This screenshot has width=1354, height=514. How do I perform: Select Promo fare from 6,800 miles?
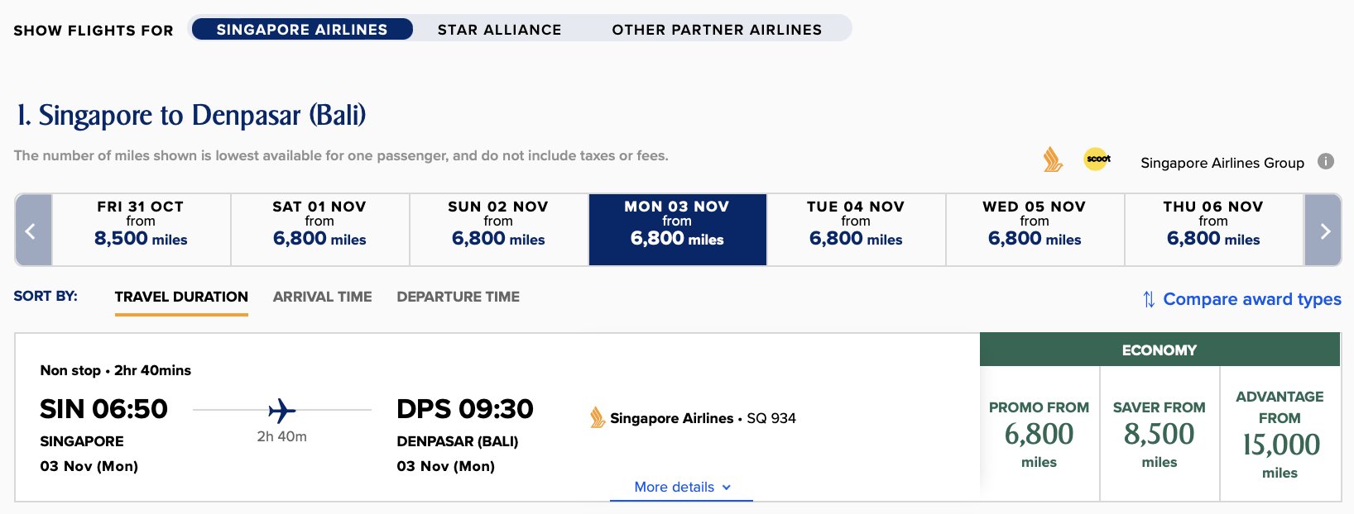click(x=1040, y=434)
